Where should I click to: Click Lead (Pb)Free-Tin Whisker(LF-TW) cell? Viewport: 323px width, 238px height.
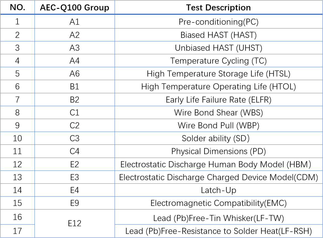[219, 218]
